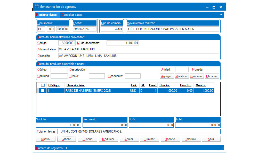
Task: Click the Movimiento a realizar field
Action: pos(173,29)
